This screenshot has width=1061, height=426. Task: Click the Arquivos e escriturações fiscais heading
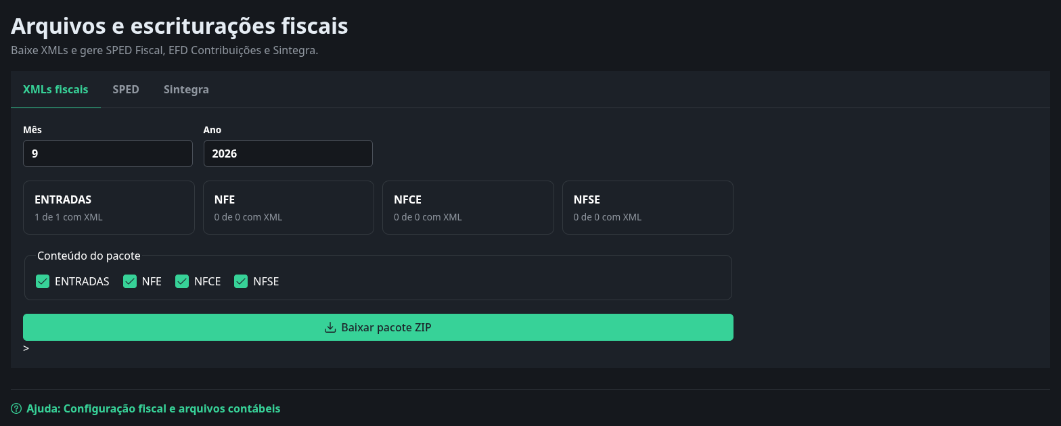click(x=179, y=26)
